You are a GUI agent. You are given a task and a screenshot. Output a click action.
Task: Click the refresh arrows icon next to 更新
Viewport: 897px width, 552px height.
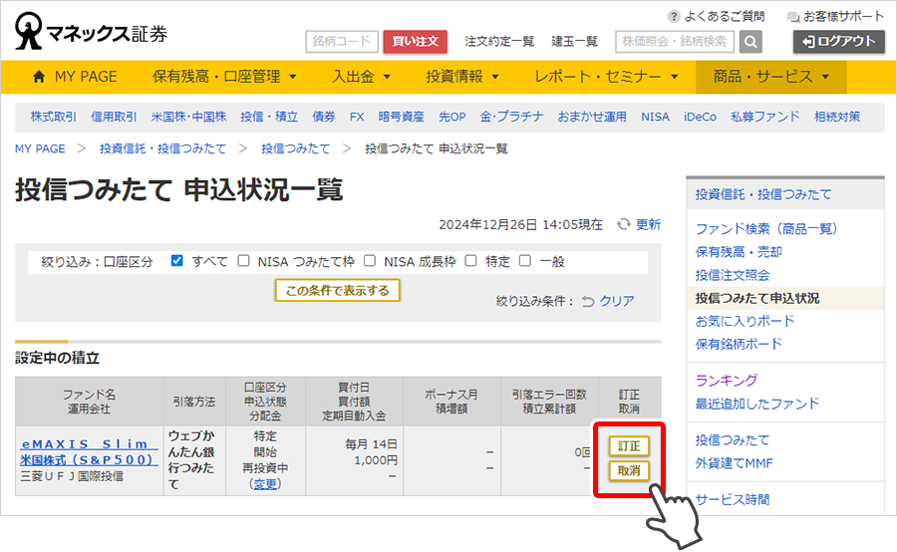point(624,224)
